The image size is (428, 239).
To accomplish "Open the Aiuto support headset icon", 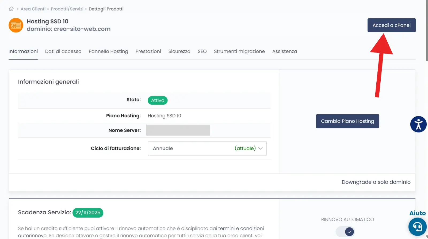I will pyautogui.click(x=417, y=227).
